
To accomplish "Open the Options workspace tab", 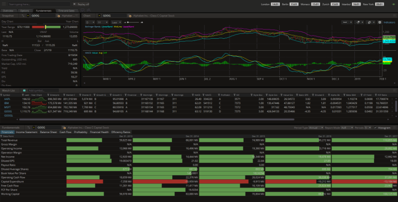I will (25, 10).
